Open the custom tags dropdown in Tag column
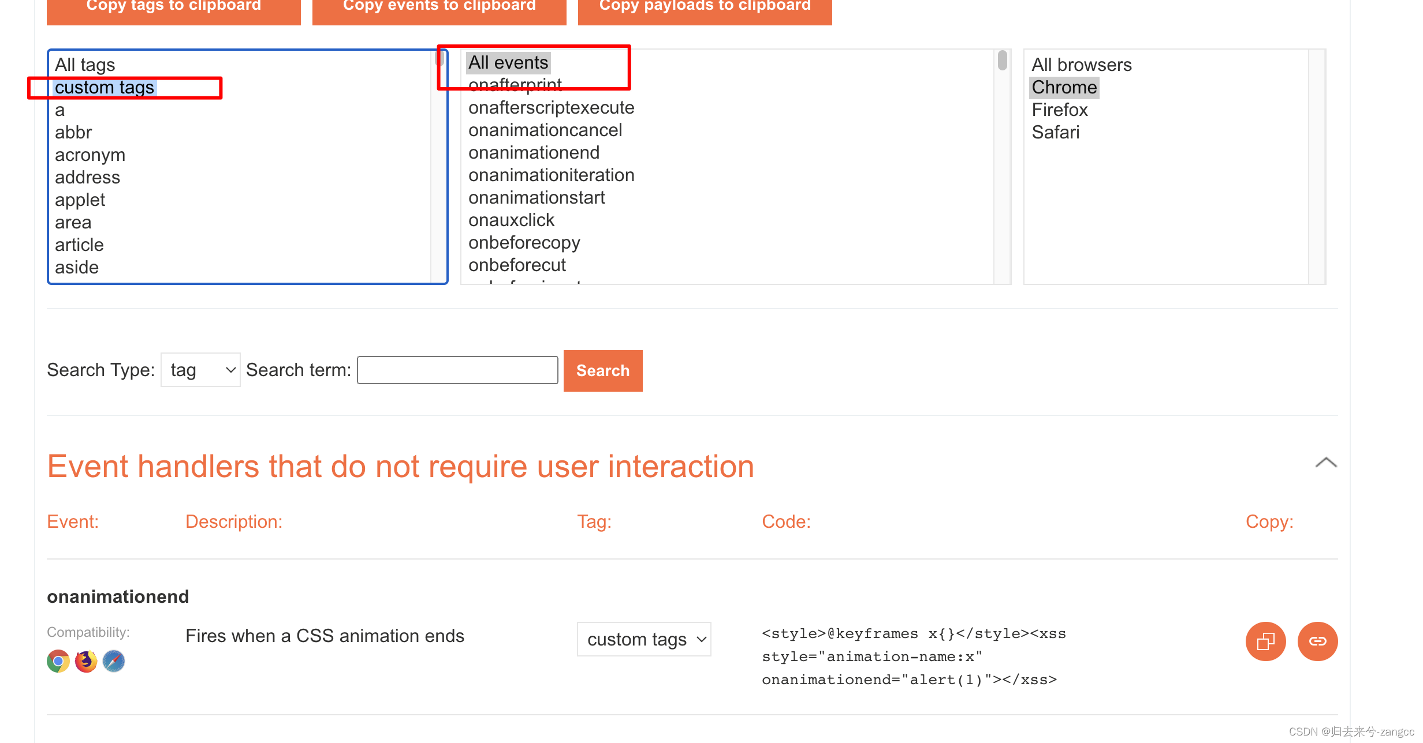This screenshot has width=1423, height=743. click(644, 639)
